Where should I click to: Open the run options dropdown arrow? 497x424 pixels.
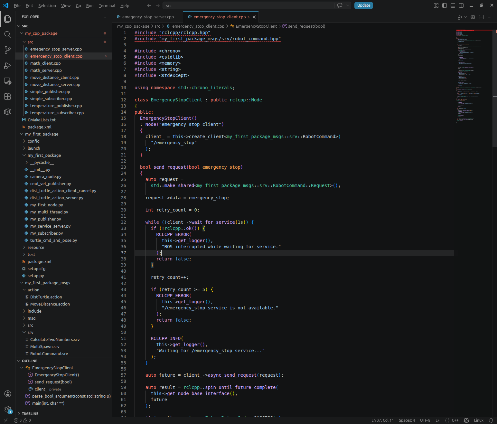pos(465,17)
